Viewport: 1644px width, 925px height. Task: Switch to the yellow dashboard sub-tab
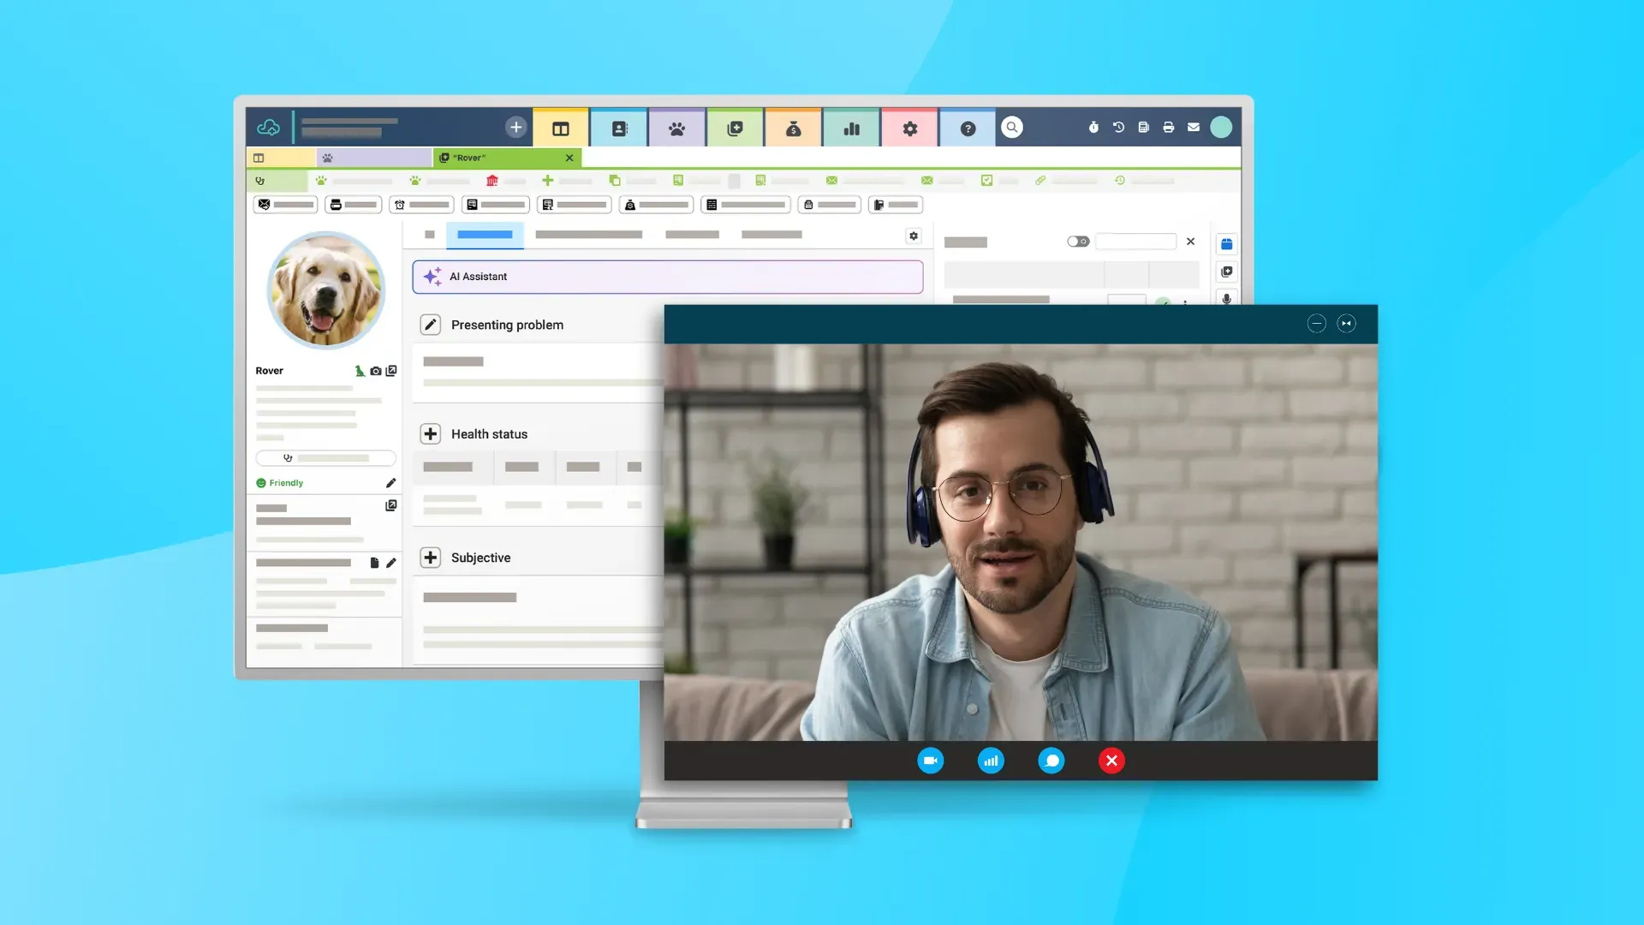(x=280, y=158)
